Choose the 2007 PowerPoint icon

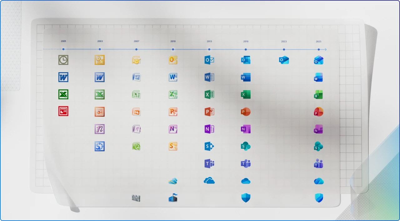[x=136, y=112]
